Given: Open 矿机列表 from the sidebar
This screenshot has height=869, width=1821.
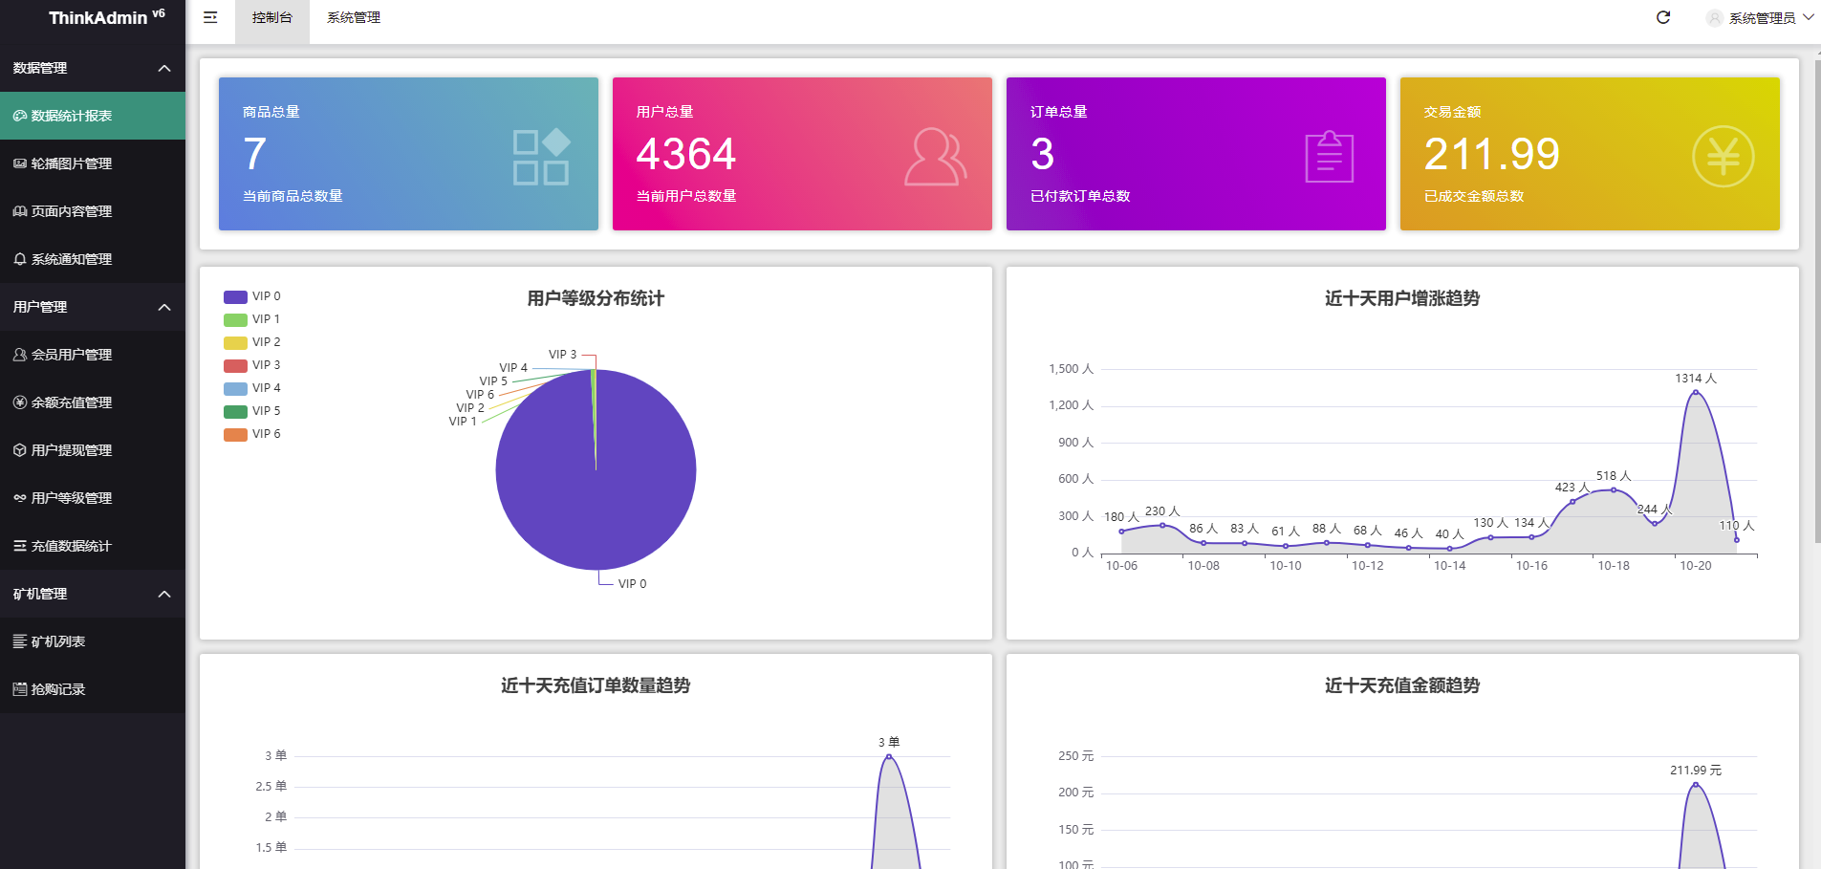Looking at the screenshot, I should [x=55, y=641].
